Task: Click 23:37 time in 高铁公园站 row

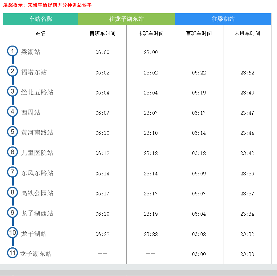Action: [x=247, y=194]
